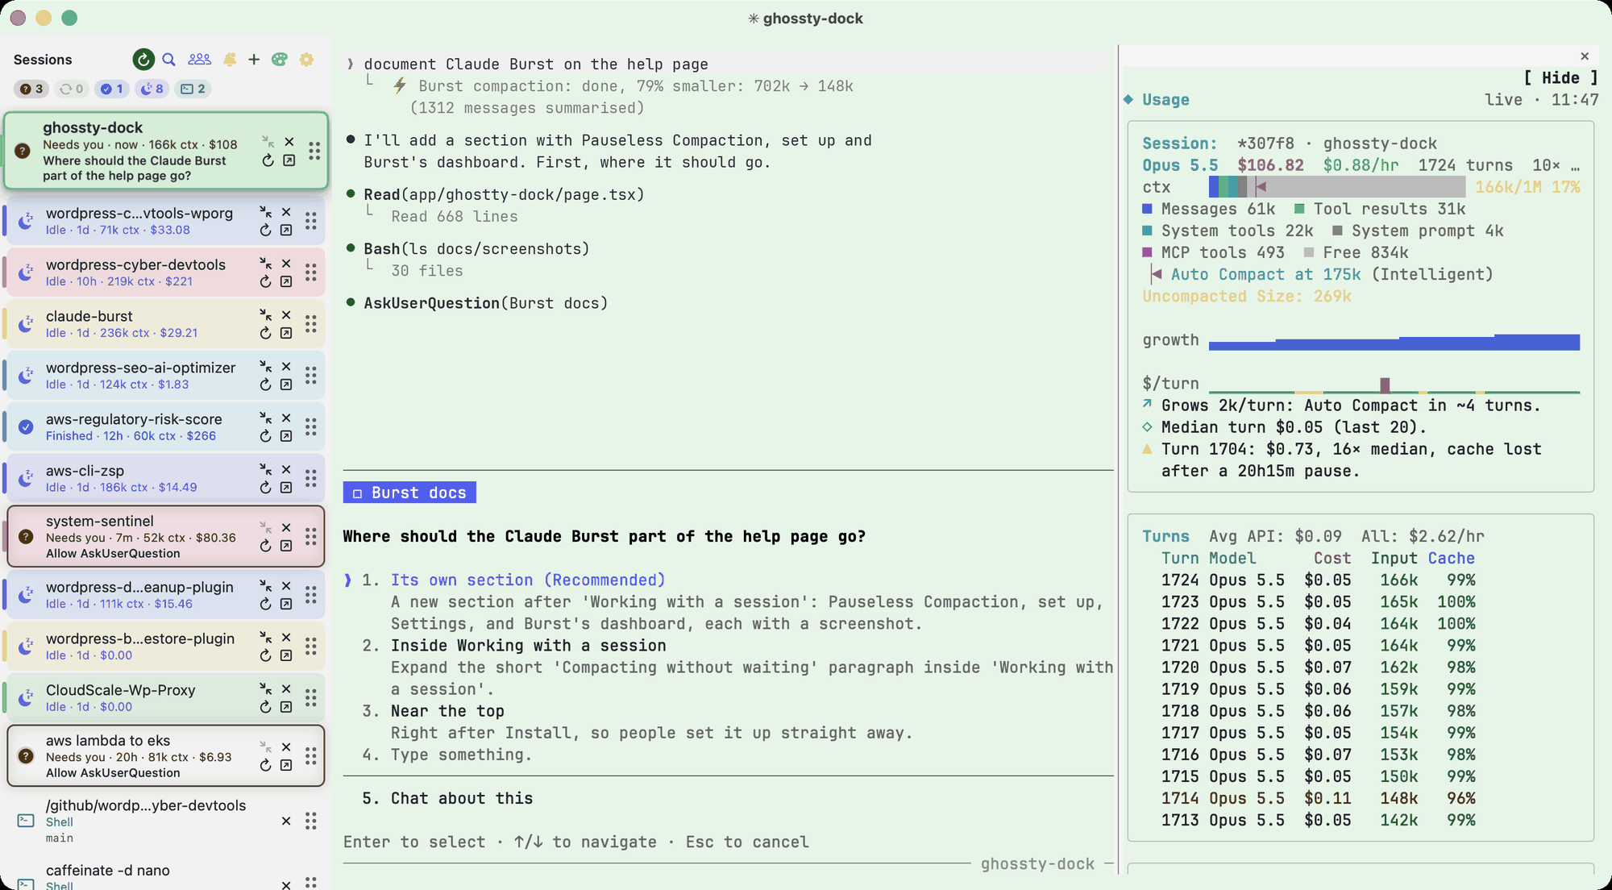Select the Chat about this option
The image size is (1612, 890).
click(x=462, y=798)
